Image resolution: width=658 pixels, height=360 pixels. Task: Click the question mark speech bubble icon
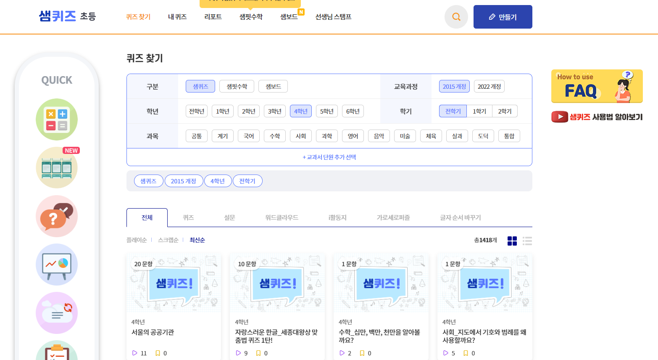[57, 216]
